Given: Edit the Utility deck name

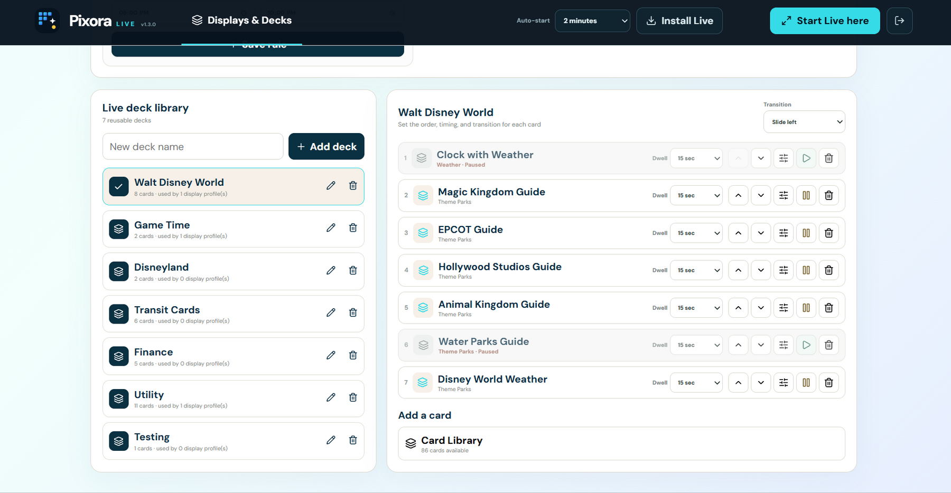Looking at the screenshot, I should (x=331, y=397).
